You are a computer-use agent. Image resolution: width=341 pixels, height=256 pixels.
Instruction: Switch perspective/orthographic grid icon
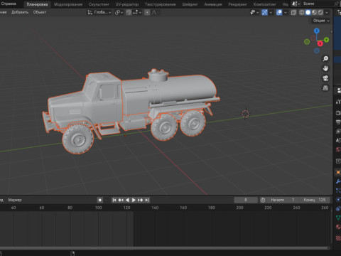[x=325, y=88]
